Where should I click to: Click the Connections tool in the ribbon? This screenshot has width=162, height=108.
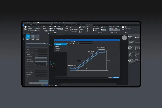(x=37, y=30)
